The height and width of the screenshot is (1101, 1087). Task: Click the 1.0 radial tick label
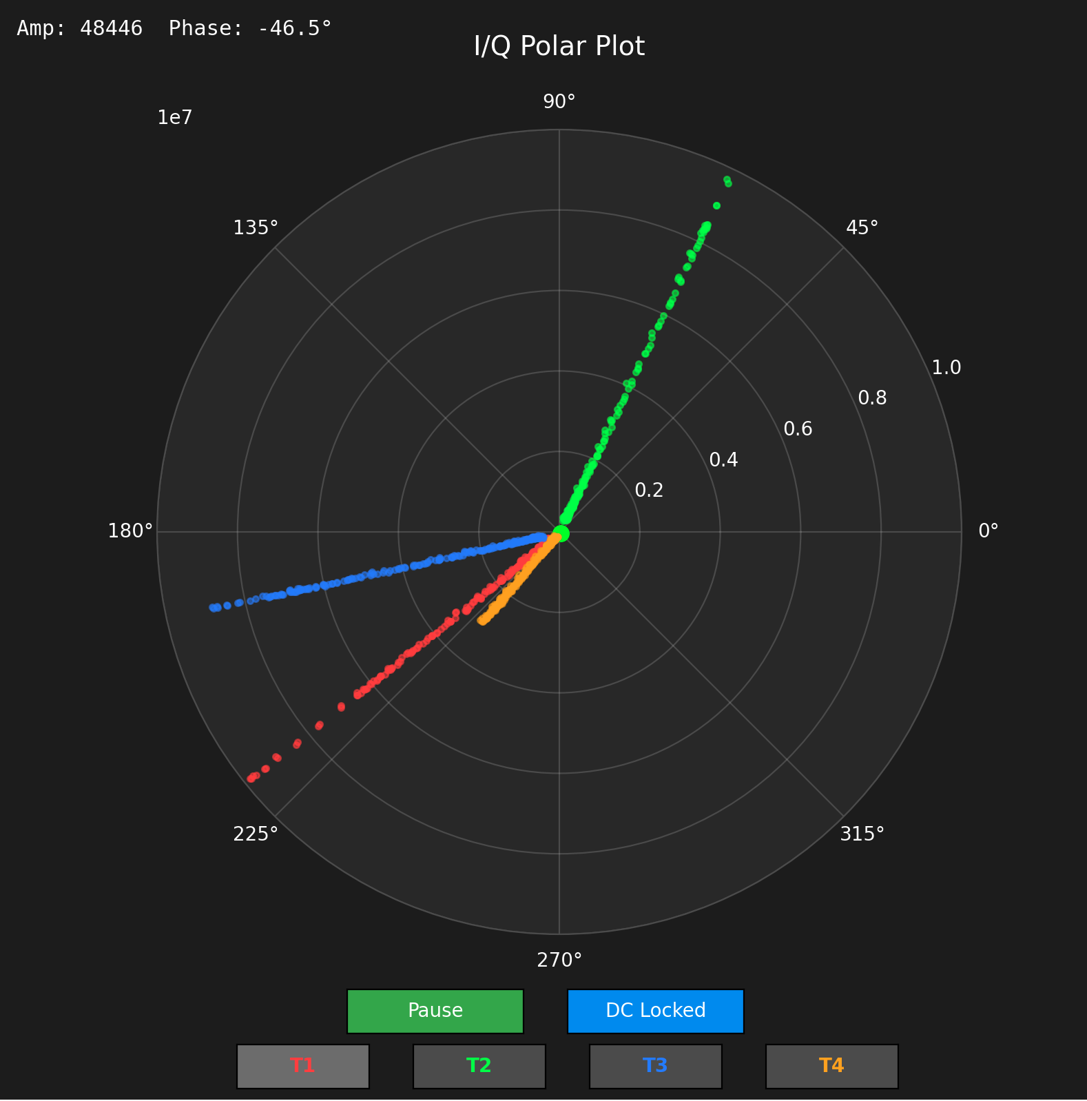coord(946,368)
